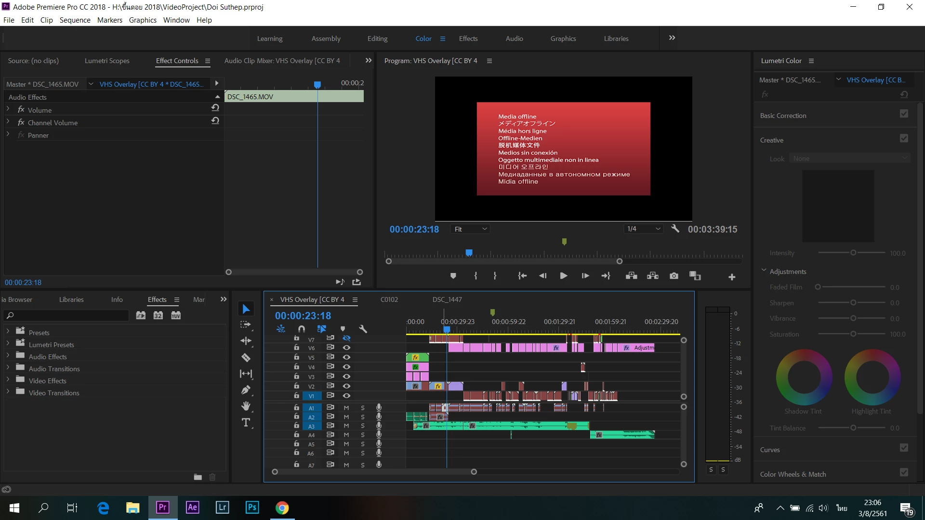Select the Razor tool
The width and height of the screenshot is (925, 520).
point(246,358)
